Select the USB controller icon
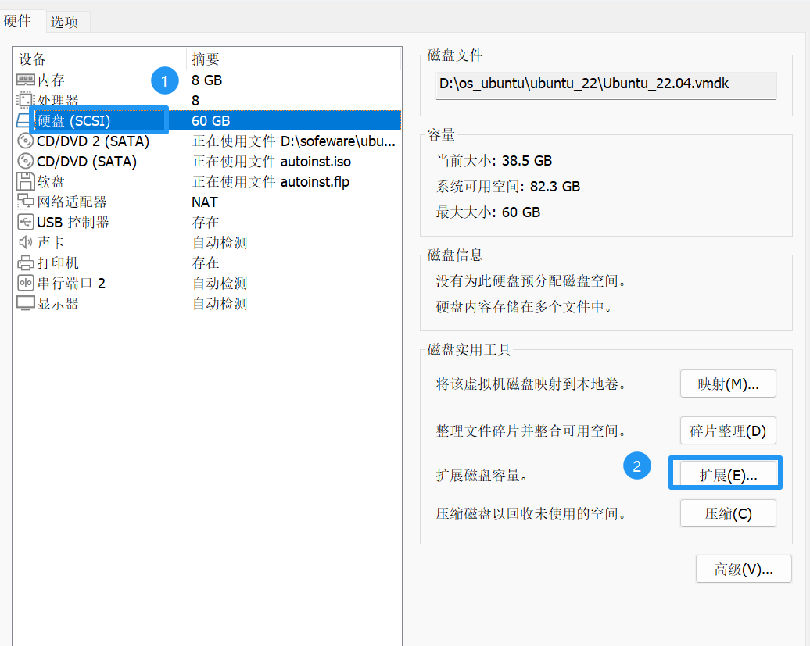The height and width of the screenshot is (646, 810). (x=25, y=222)
